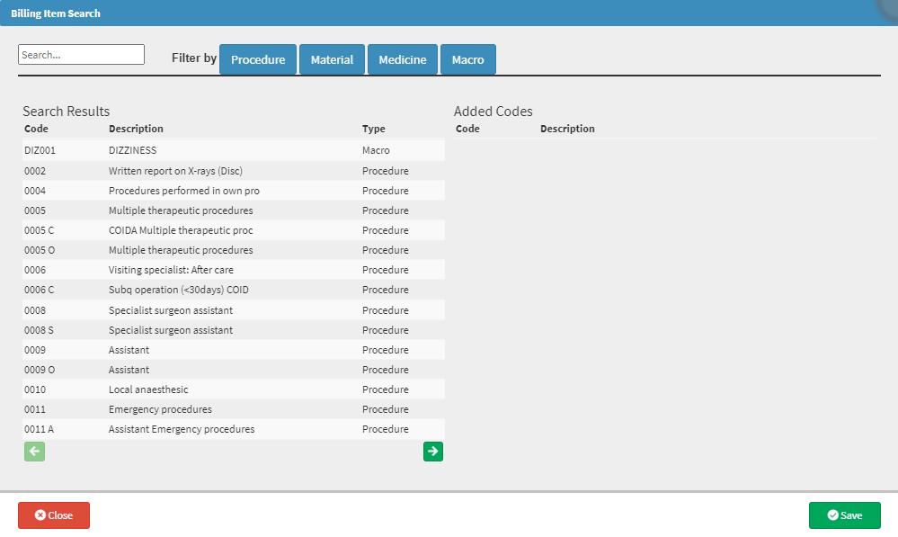Choose code 0005 C COIDA Multiple therapeutic
The image size is (898, 537).
[x=180, y=230]
